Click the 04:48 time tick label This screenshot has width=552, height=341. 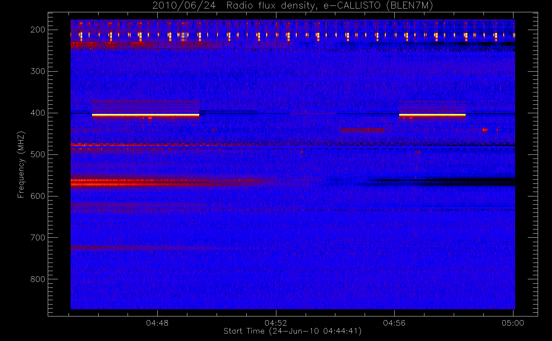click(157, 323)
